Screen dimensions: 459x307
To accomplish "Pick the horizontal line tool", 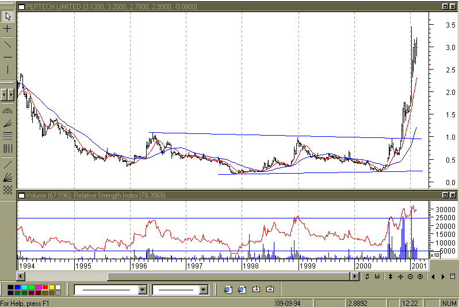I will coord(7,57).
